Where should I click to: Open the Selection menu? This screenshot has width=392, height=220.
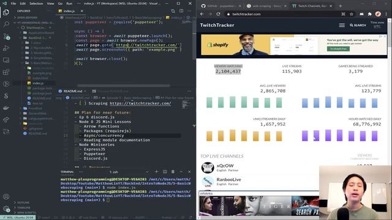point(36,4)
